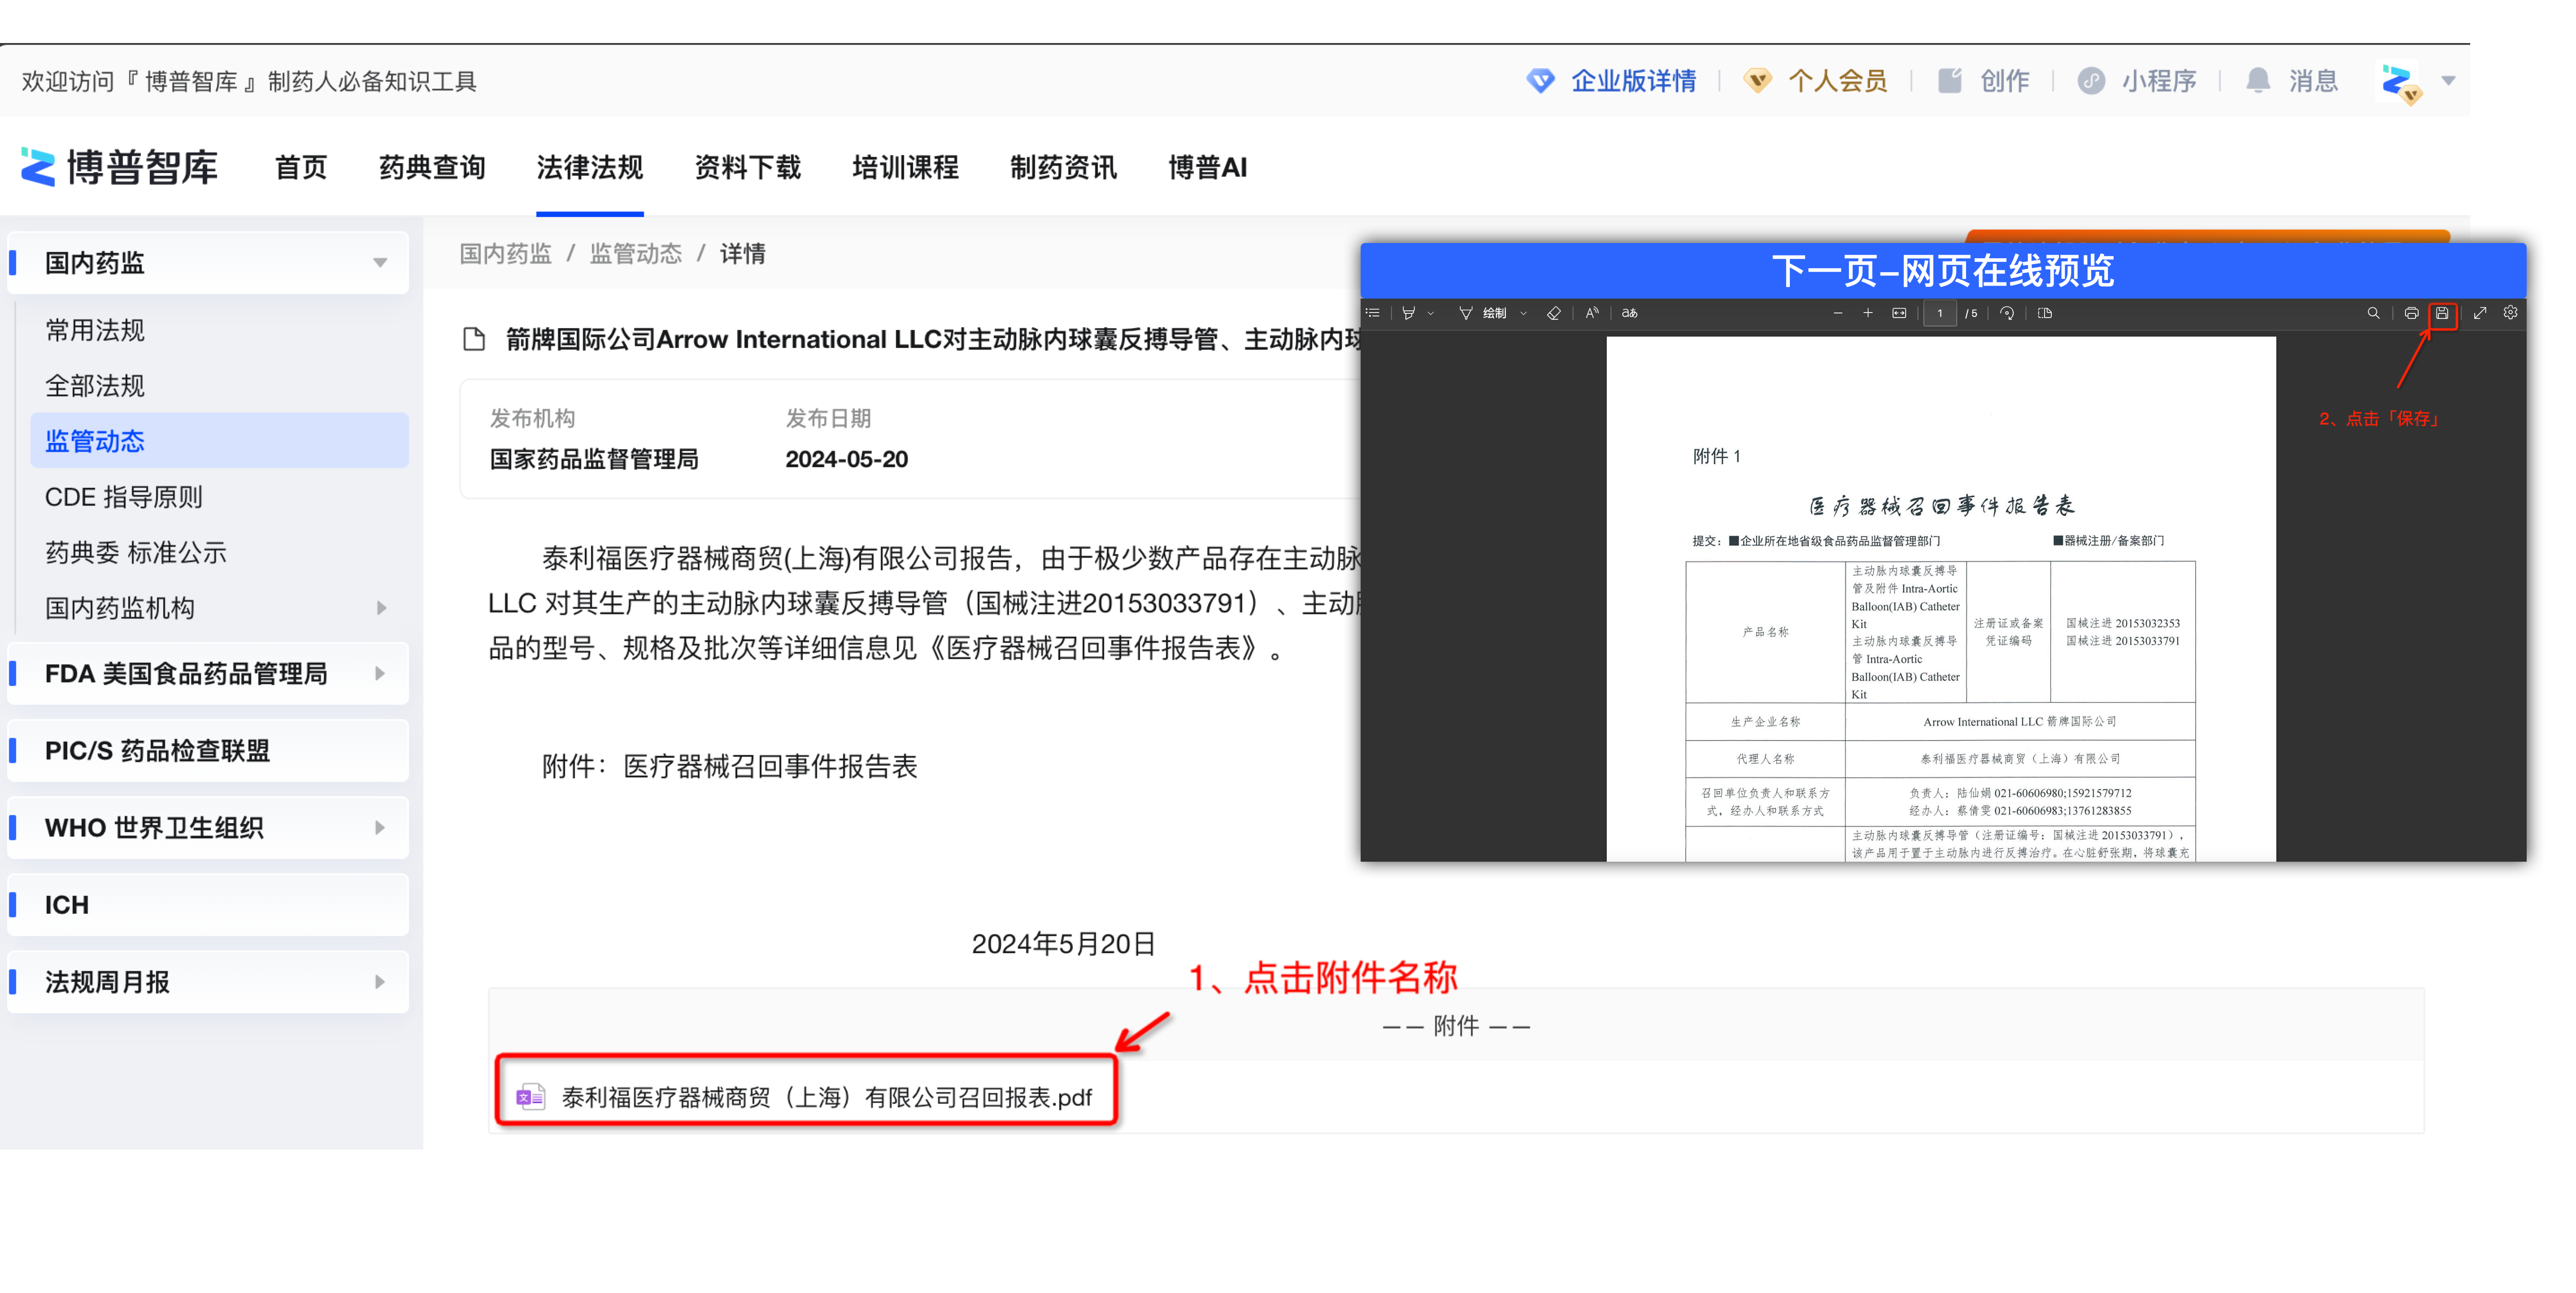This screenshot has height=1293, width=2576.
Task: Click the PDF preview page thumbnail 医疗器械召回事件报告表
Action: pyautogui.click(x=1941, y=599)
